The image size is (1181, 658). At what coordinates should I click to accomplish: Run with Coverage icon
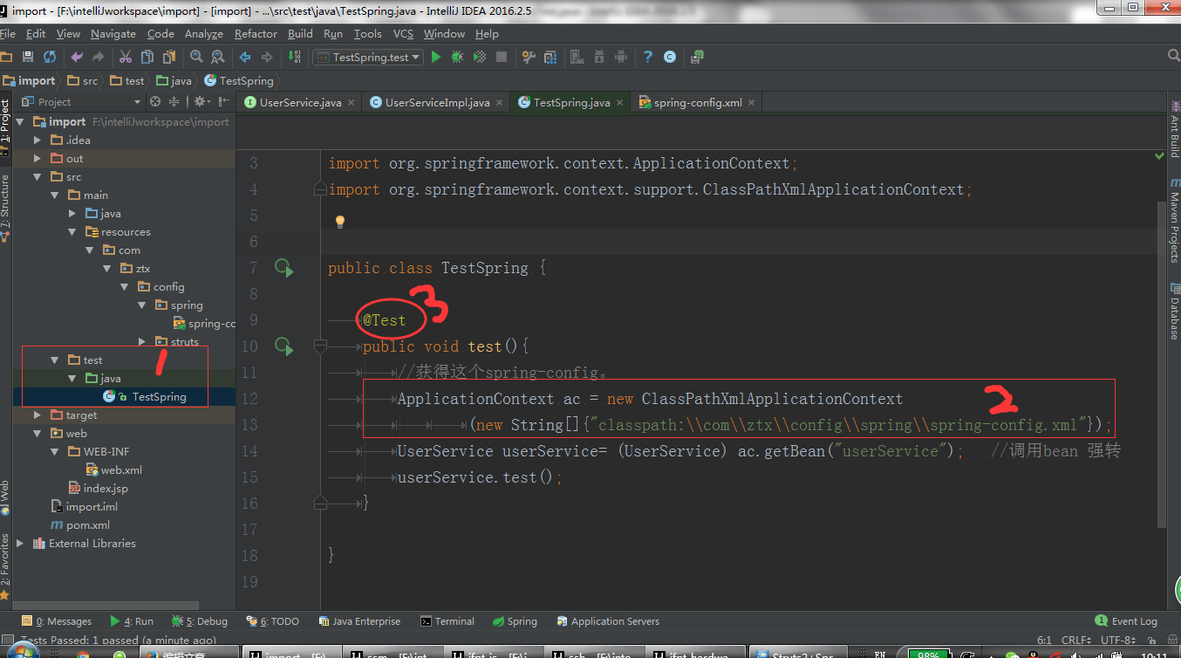(x=479, y=57)
